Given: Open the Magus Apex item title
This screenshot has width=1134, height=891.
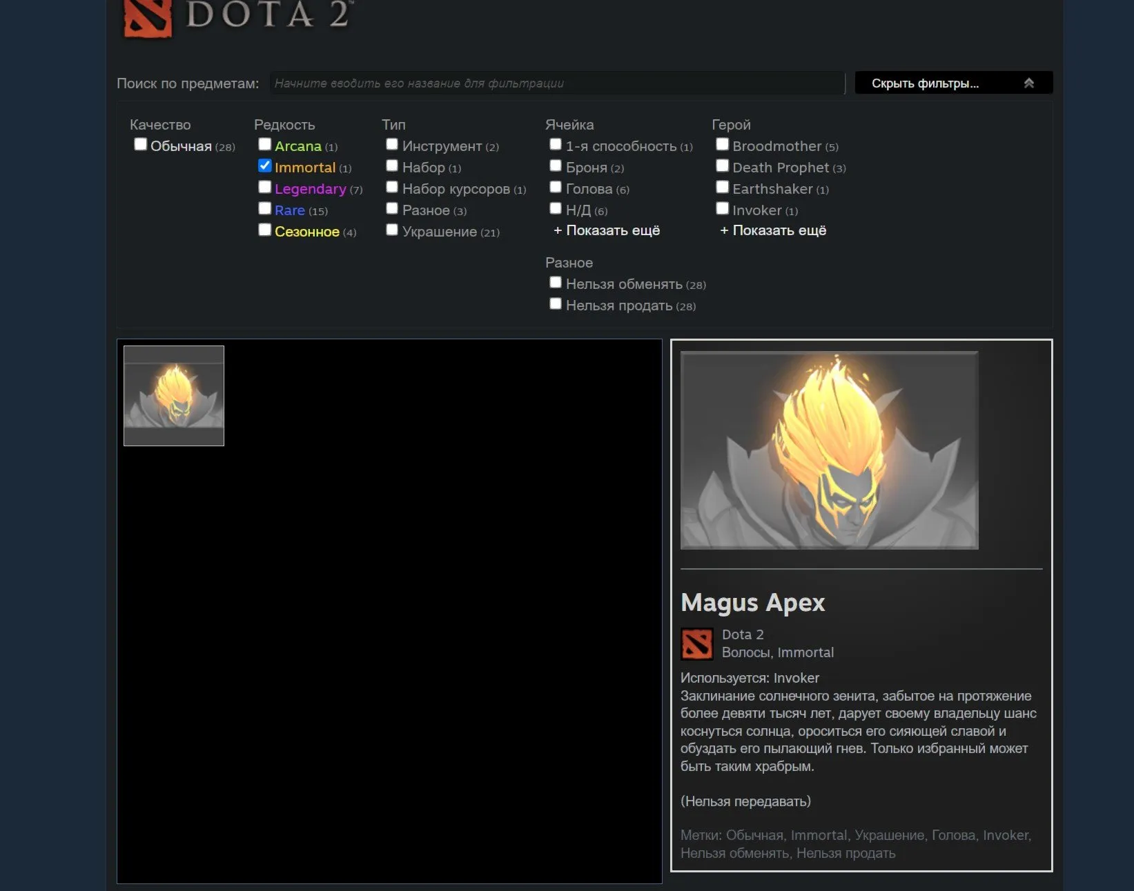Looking at the screenshot, I should point(752,603).
